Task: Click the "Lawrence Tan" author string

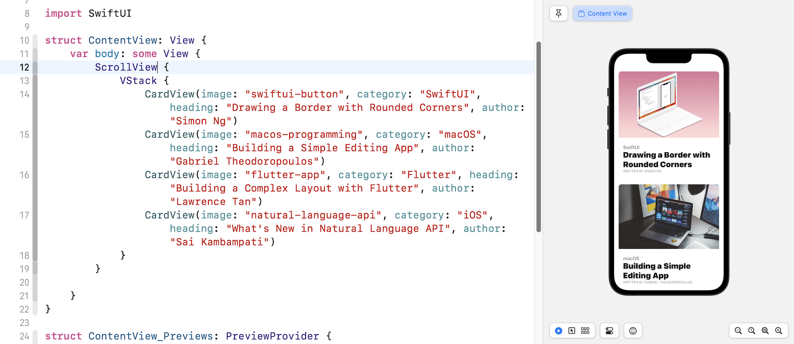Action: click(213, 202)
